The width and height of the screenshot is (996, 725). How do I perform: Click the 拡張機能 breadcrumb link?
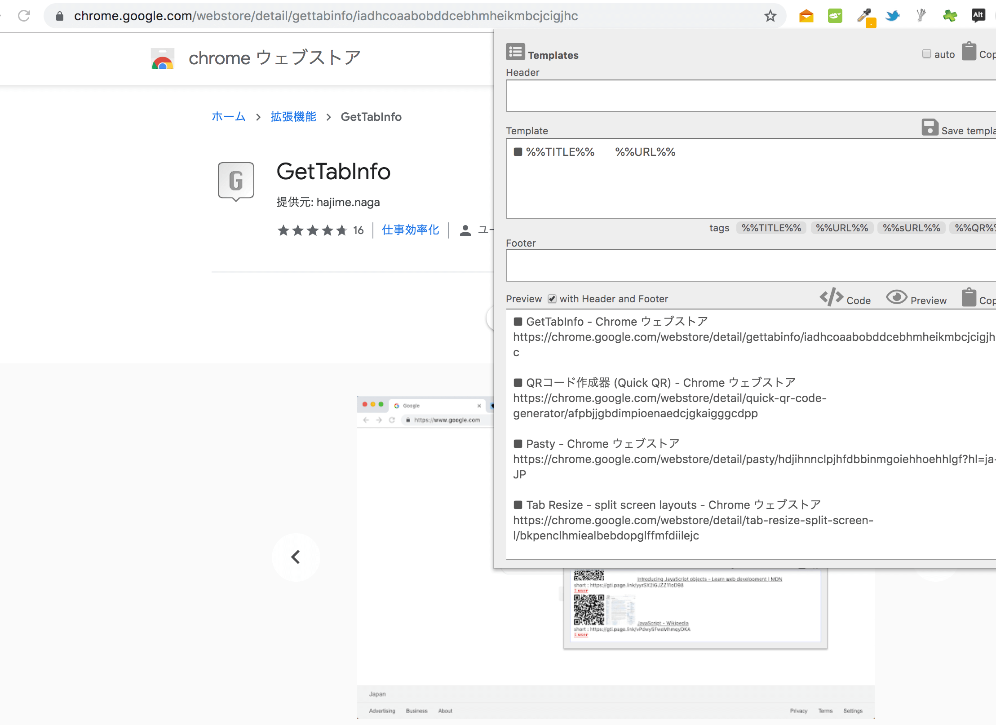pyautogui.click(x=295, y=117)
